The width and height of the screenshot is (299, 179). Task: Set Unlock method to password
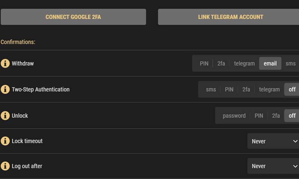click(x=234, y=116)
